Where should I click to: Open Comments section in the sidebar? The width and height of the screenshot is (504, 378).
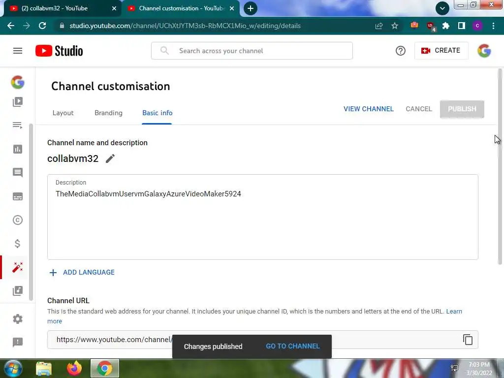pos(18,173)
